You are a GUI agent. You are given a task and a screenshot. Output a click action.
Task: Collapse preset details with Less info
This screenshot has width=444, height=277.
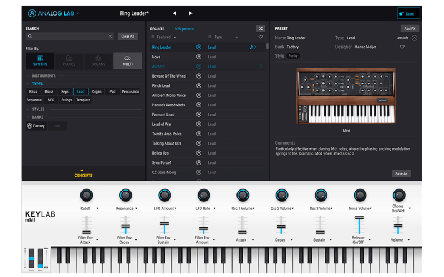click(407, 38)
